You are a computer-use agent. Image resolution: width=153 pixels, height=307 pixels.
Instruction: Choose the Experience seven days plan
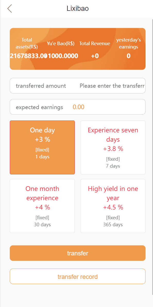tap(113, 147)
